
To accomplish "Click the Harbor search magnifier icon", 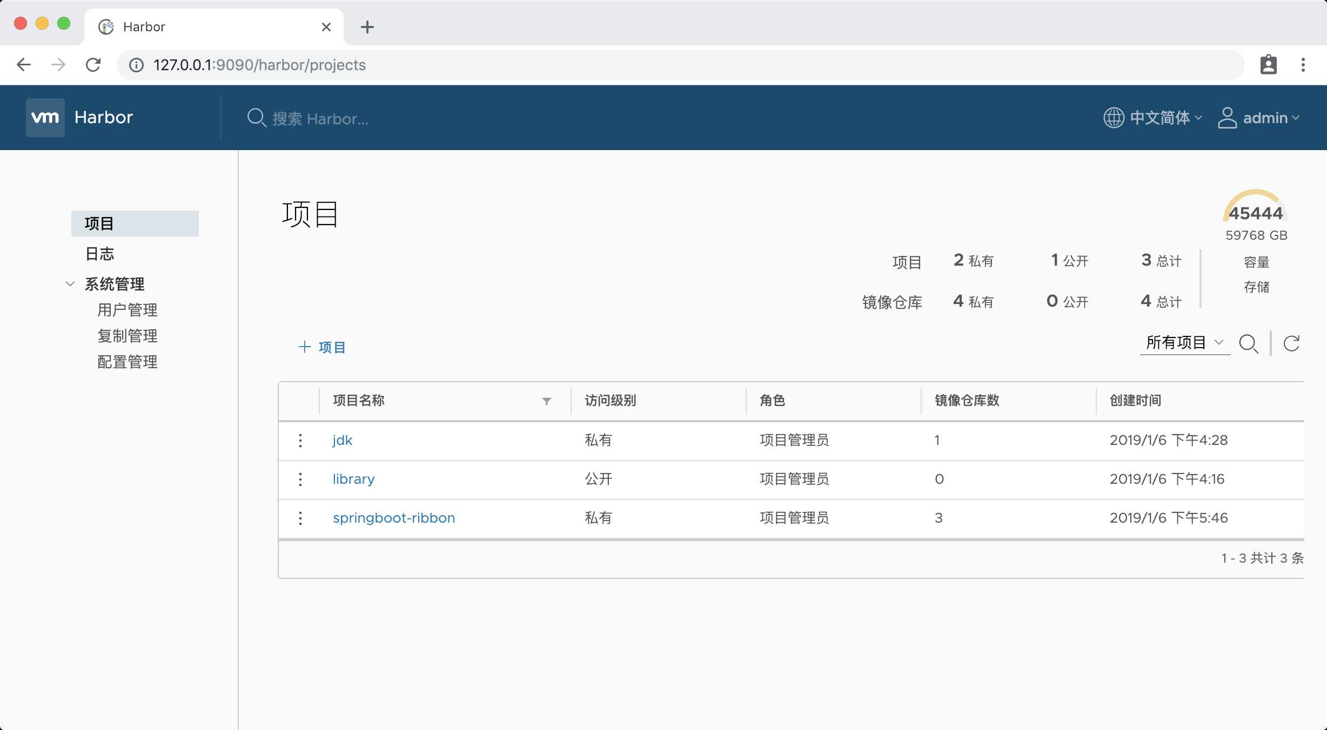I will [256, 118].
